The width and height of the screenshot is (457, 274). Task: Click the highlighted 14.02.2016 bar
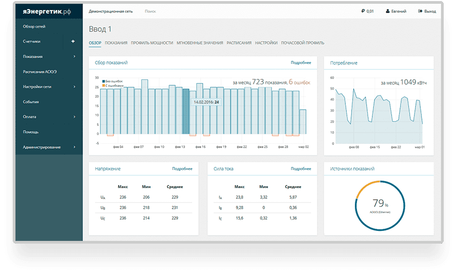click(186, 112)
